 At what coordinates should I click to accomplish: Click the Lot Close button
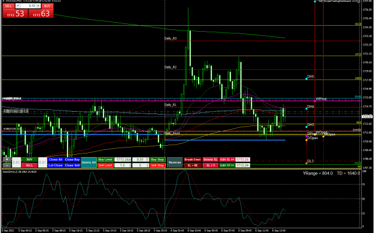(x=56, y=165)
